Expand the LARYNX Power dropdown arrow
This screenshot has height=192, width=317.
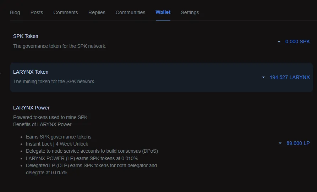[280, 143]
